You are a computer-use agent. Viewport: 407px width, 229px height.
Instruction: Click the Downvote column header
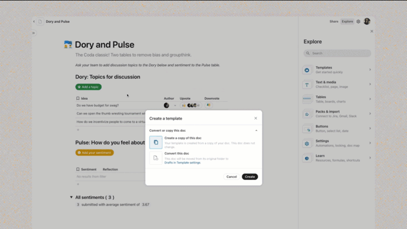[212, 99]
